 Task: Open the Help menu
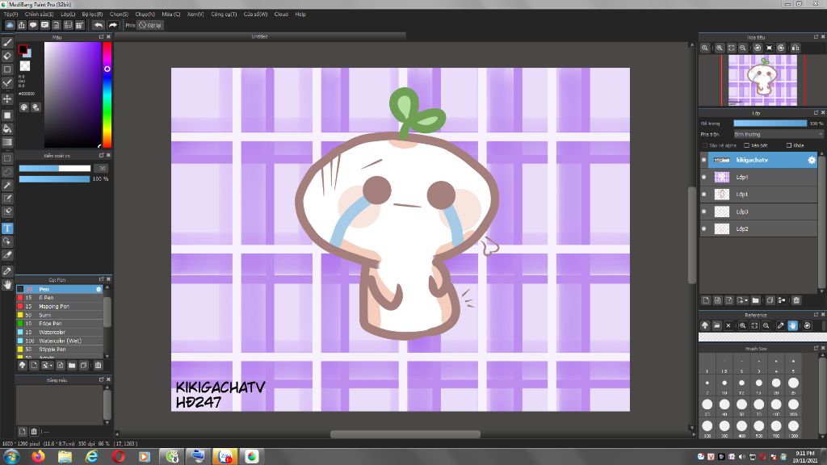pyautogui.click(x=300, y=15)
